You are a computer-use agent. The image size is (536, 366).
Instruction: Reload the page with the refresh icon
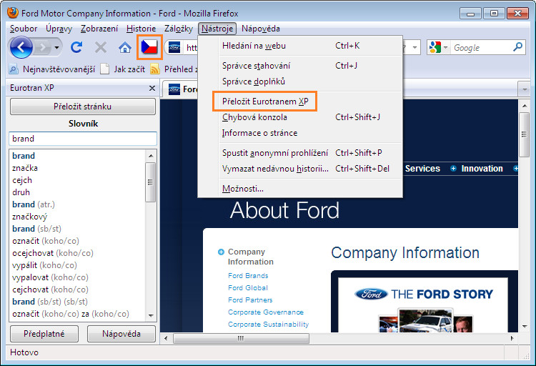point(76,47)
